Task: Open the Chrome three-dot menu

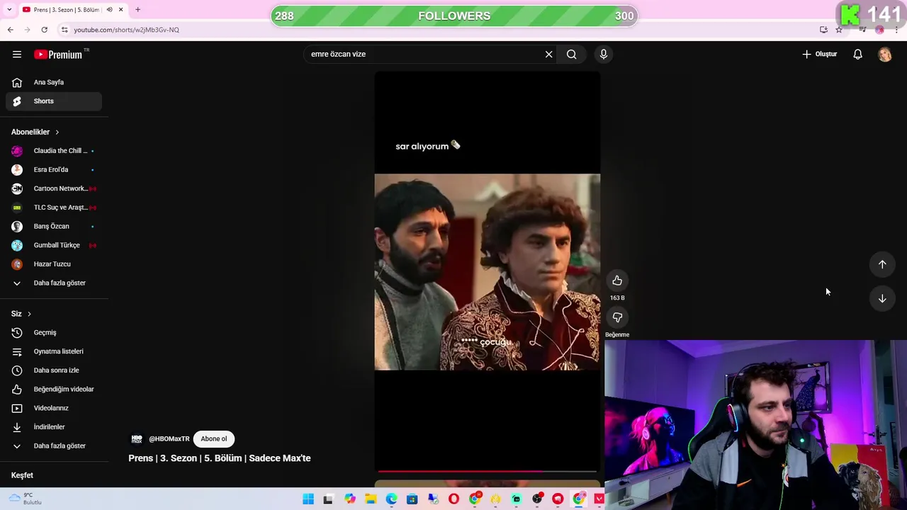Action: 896,30
